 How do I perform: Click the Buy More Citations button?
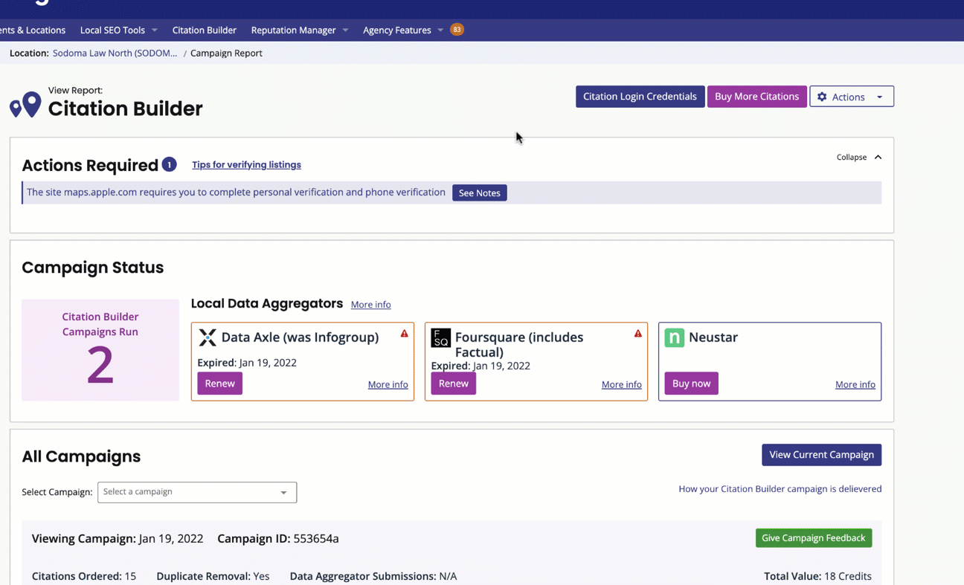[756, 97]
